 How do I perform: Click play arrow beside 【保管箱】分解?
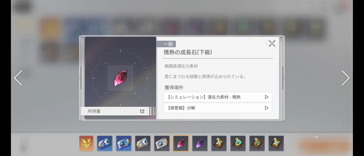tap(266, 108)
